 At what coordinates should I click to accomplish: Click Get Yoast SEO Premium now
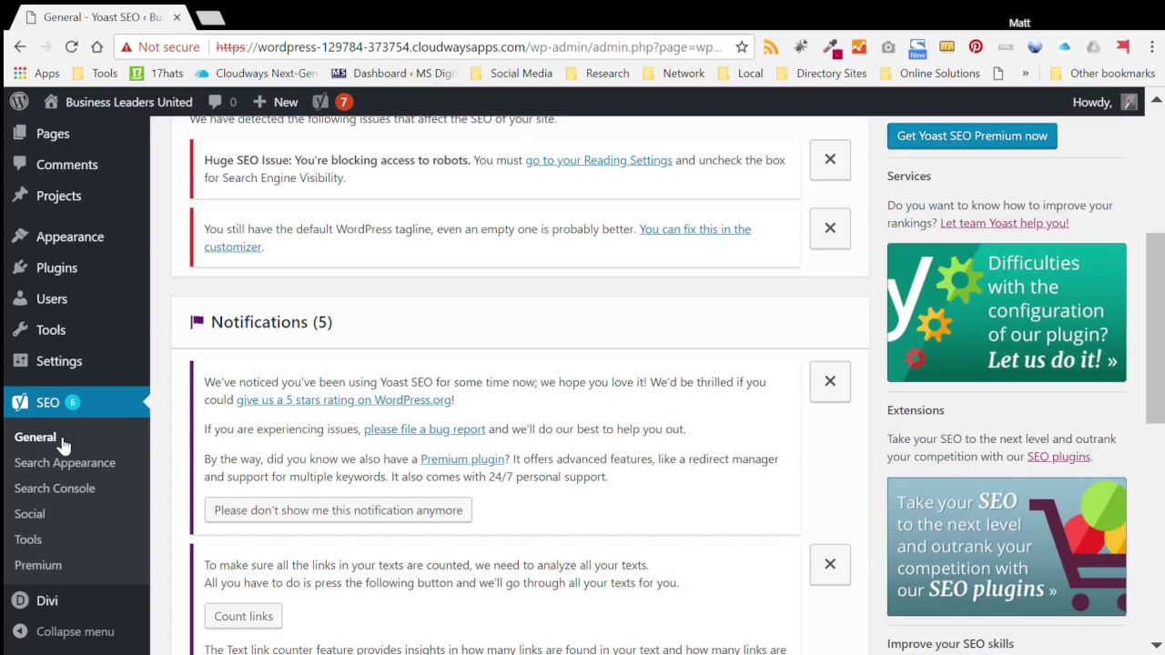[972, 136]
